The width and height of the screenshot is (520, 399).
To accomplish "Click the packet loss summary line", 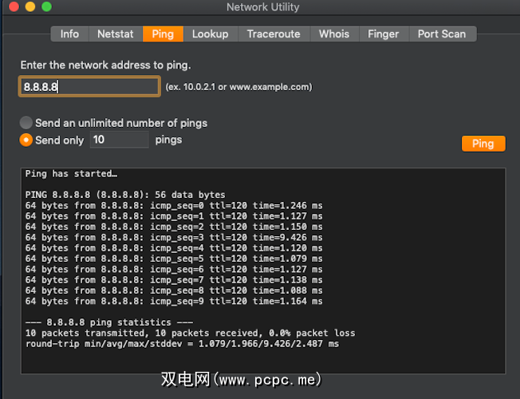I will click(190, 334).
